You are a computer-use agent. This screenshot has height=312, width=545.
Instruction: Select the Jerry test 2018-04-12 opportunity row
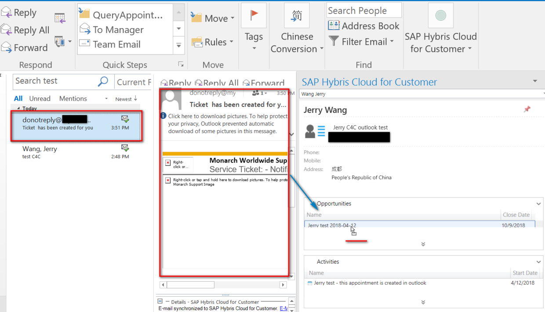pyautogui.click(x=420, y=225)
